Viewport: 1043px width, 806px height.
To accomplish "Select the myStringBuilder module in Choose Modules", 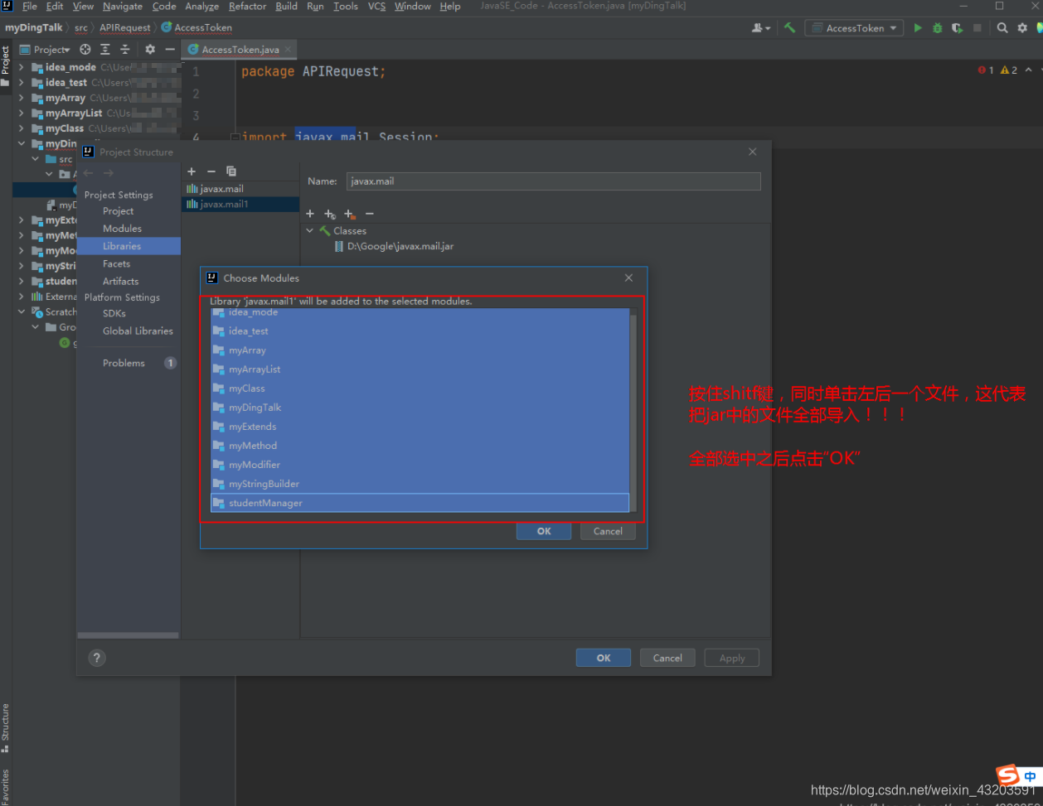I will coord(420,484).
